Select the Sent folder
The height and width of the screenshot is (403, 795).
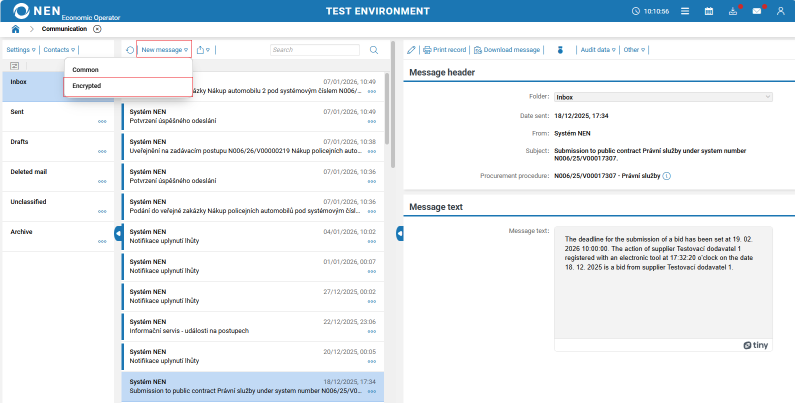tap(58, 116)
